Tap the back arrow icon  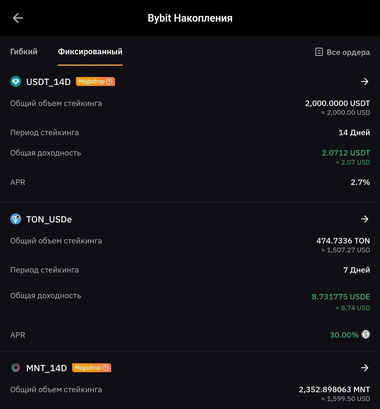point(18,18)
